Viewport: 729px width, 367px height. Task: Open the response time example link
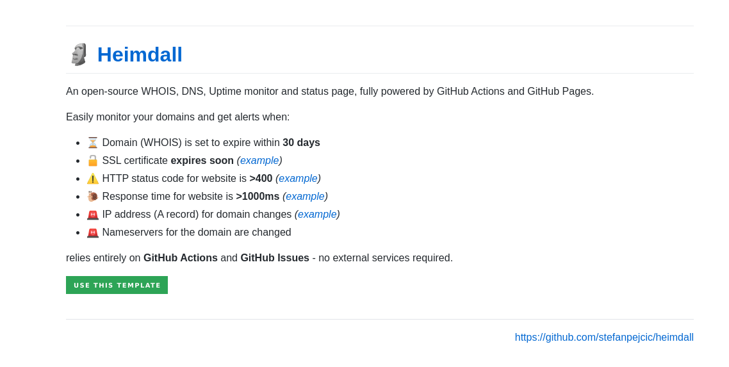[305, 197]
